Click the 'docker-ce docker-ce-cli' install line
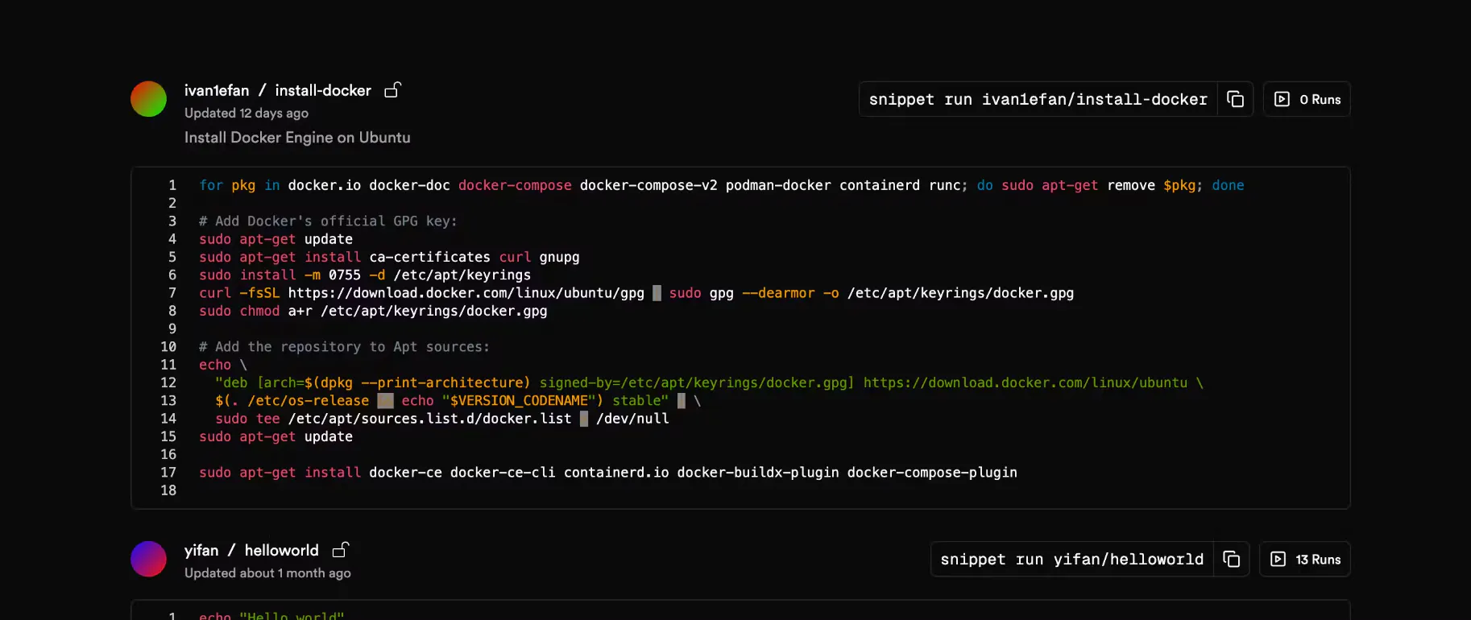The image size is (1471, 620). [608, 473]
